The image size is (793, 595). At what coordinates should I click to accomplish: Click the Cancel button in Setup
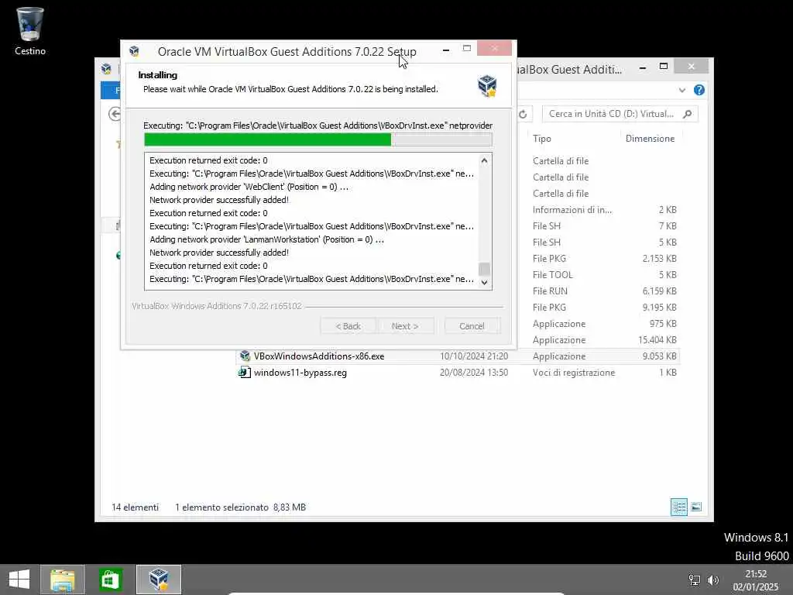472,326
